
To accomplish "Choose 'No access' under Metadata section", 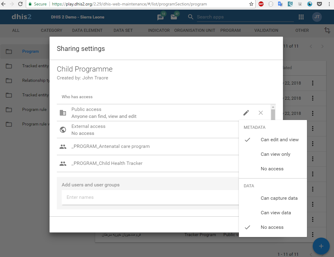I will coord(272,169).
